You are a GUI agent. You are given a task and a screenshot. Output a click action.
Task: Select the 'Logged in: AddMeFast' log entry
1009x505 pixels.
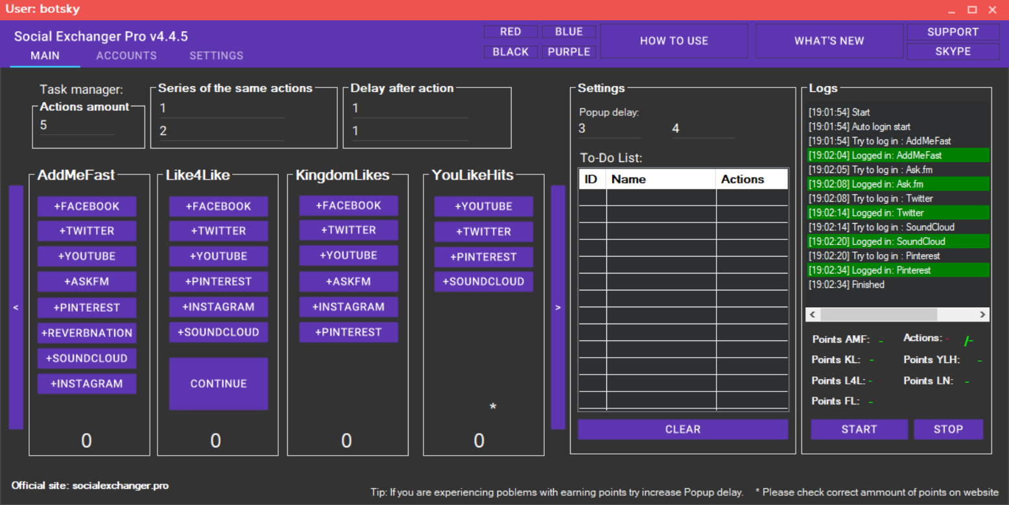click(x=898, y=156)
